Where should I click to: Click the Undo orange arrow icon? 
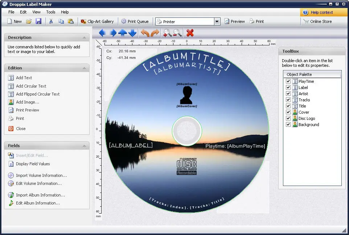click(x=145, y=33)
